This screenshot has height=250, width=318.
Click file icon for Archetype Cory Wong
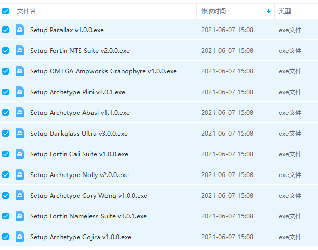20,195
